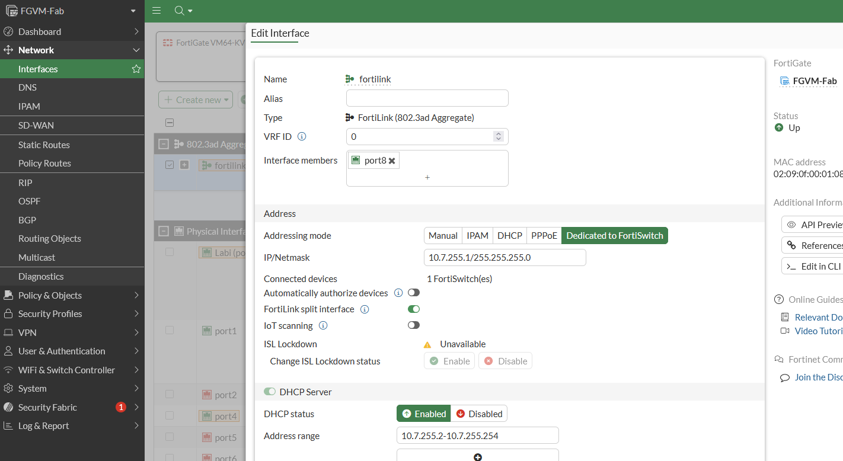The width and height of the screenshot is (843, 461).
Task: Expand Security Profiles submenu chevron
Action: [x=136, y=313]
